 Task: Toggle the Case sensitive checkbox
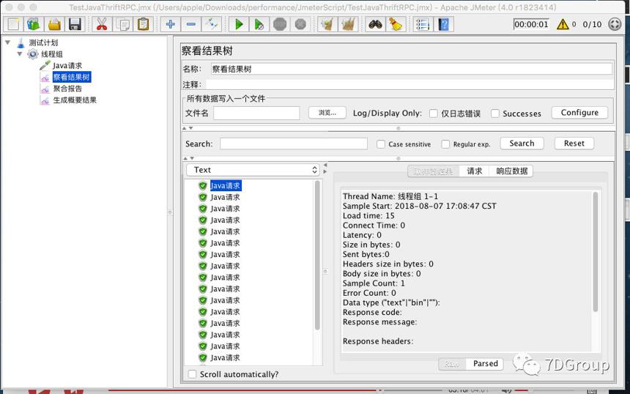click(x=381, y=144)
